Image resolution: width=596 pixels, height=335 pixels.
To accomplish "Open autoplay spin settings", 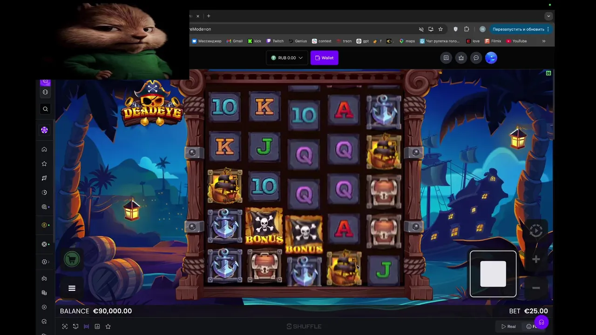I will [536, 231].
